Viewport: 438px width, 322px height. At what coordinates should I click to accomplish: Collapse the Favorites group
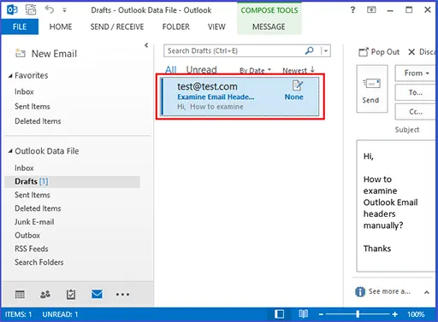[x=10, y=76]
